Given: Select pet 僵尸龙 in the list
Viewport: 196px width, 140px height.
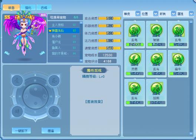Looking at the screenshot, I should [64, 42].
